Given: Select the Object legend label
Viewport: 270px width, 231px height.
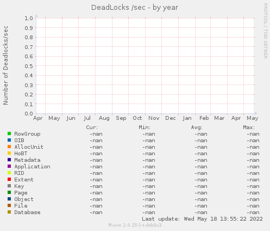Looking at the screenshot, I should tap(24, 199).
